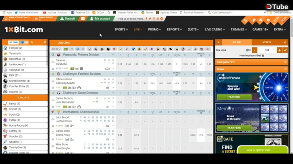Open the LIVE CASINO menu
This screenshot has height=164, width=293.
pyautogui.click(x=215, y=29)
